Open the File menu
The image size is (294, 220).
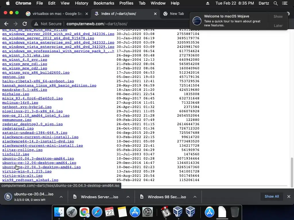pyautogui.click(x=40, y=3)
